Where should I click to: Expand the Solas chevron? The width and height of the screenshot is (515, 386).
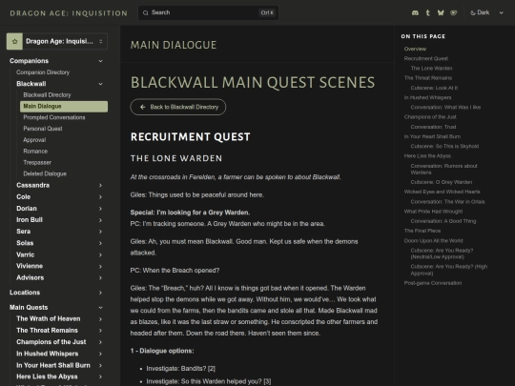[x=100, y=243]
